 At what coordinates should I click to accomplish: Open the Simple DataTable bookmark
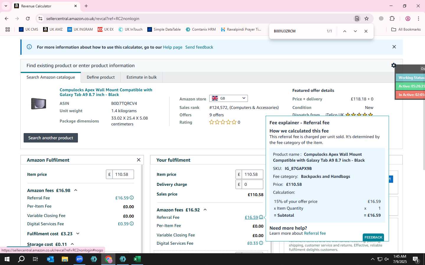pyautogui.click(x=164, y=29)
